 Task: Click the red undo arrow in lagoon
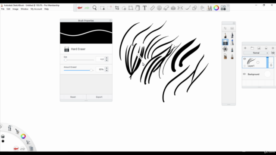(16, 149)
